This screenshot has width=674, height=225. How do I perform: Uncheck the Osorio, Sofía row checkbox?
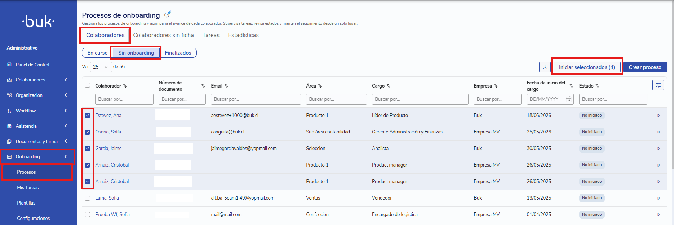(87, 132)
